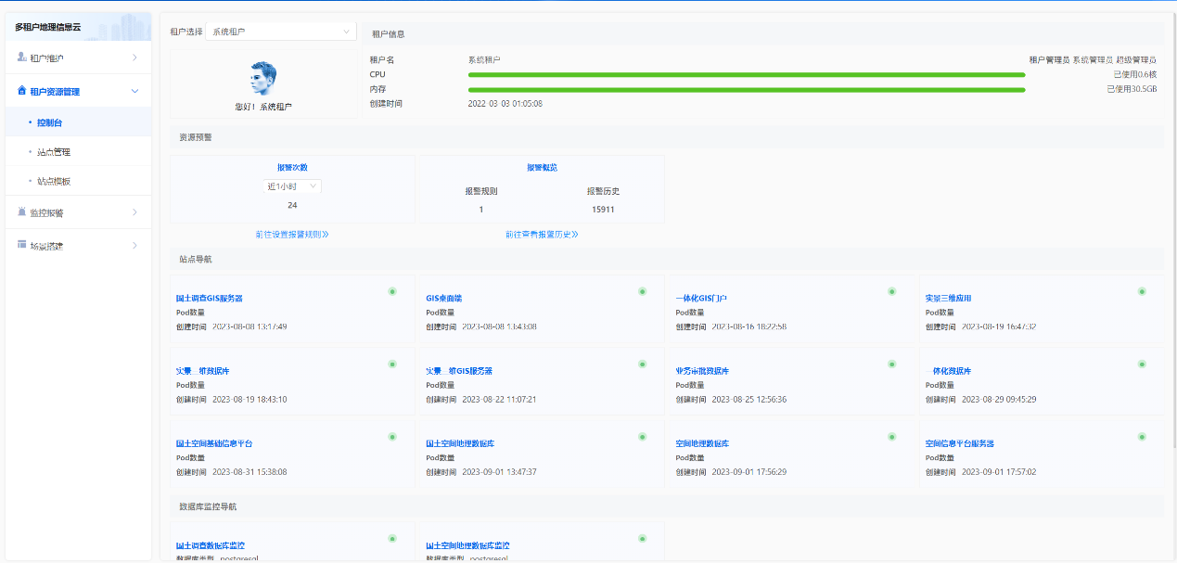Viewport: 1177px width, 563px height.
Task: Open the 租户选择 tenant dropdown
Action: (x=281, y=30)
